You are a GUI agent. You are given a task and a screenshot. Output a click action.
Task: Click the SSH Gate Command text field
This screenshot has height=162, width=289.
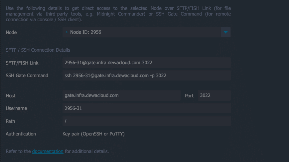tap(147, 76)
